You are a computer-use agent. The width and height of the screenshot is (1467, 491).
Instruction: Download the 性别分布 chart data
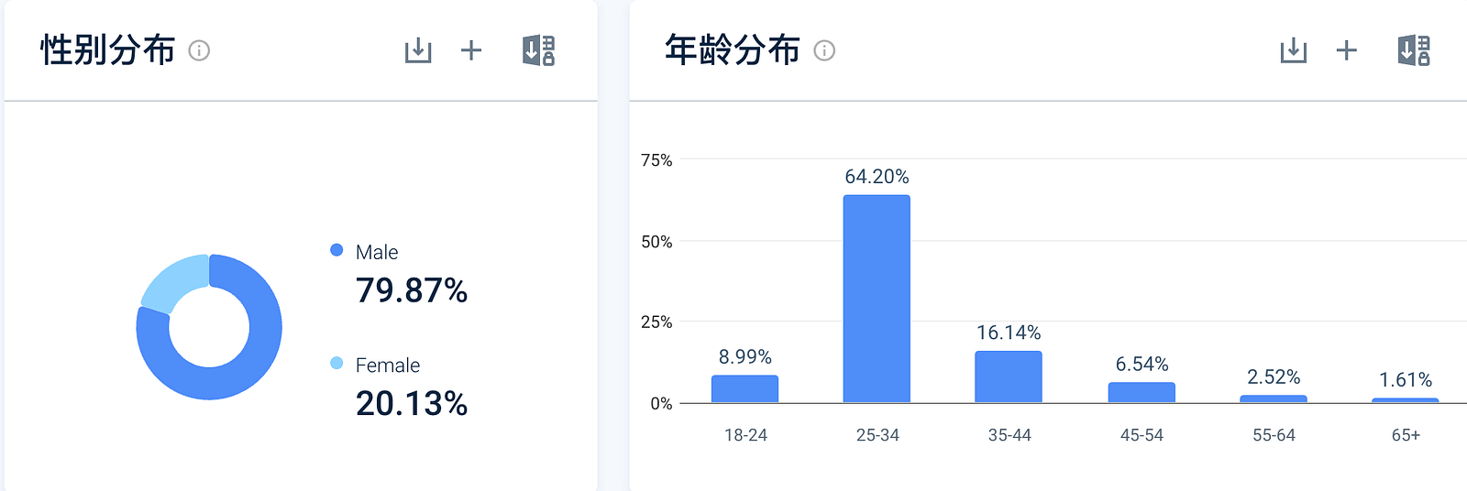[418, 50]
